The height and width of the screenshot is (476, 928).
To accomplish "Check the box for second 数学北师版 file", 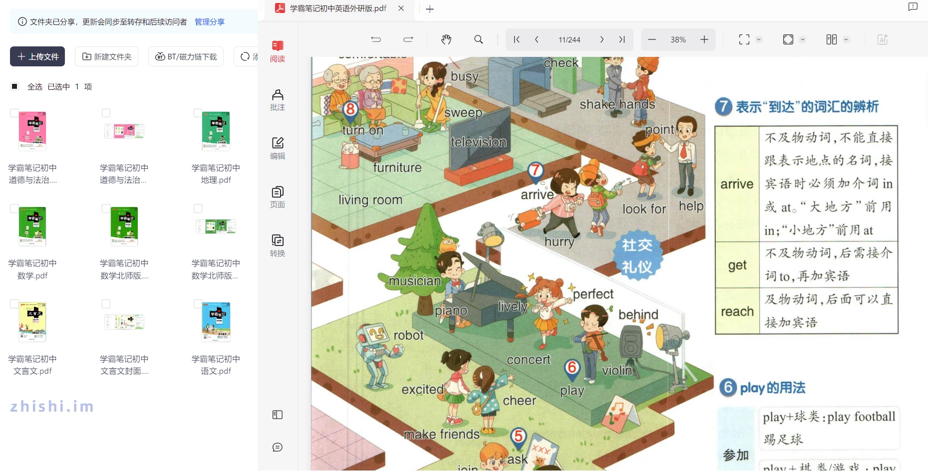I will tap(198, 209).
